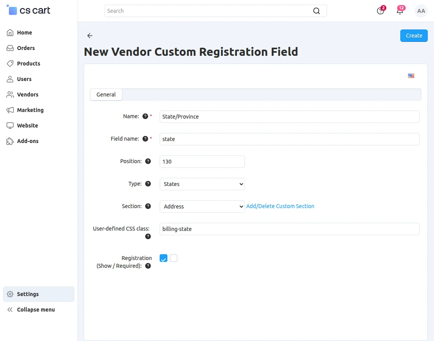Image resolution: width=434 pixels, height=341 pixels.
Task: Show help tooltip for Section
Action: click(x=148, y=206)
